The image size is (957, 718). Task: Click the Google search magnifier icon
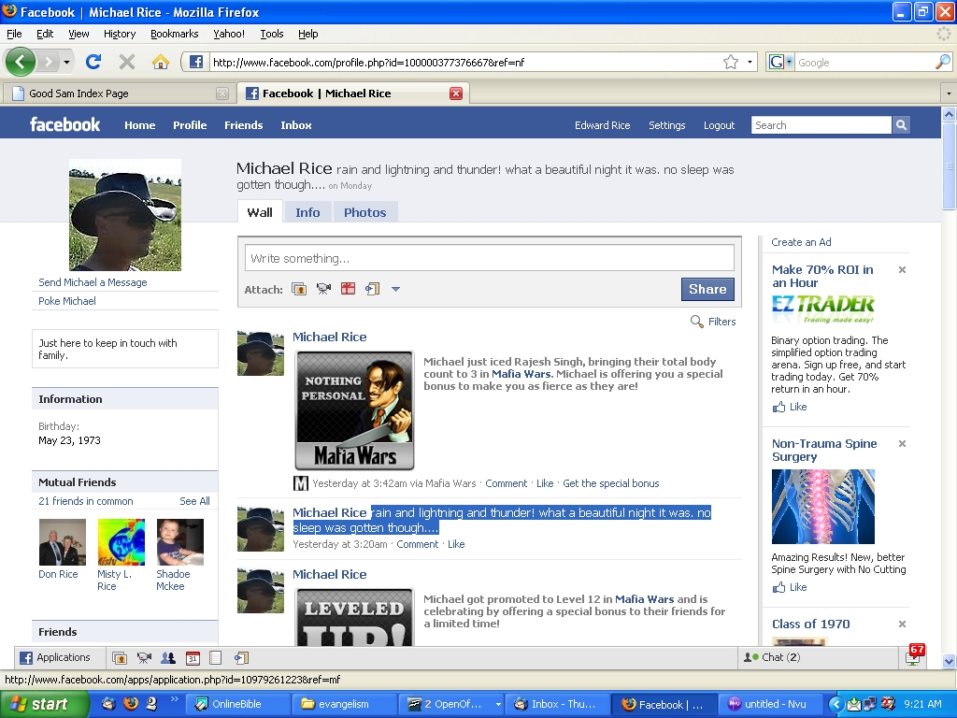coord(942,62)
